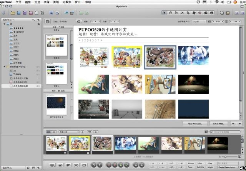Image resolution: width=246 pixels, height=171 pixels.
Task: Open the 元数据 menu
Action: (66, 2)
